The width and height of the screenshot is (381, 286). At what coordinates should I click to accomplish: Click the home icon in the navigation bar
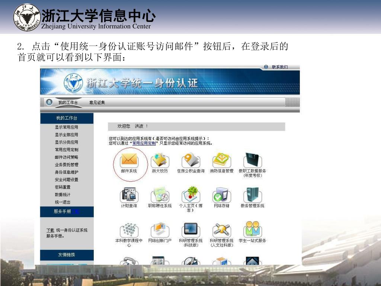(49, 102)
